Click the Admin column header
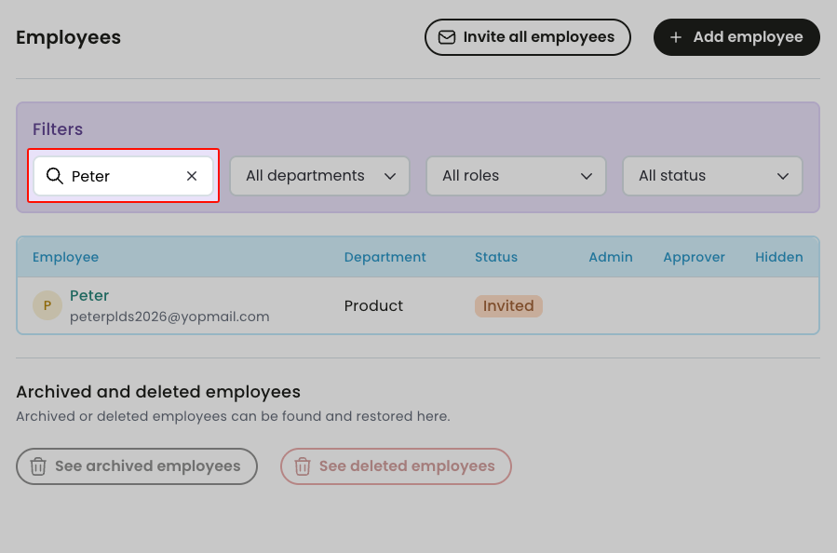This screenshot has width=837, height=553. coord(610,257)
